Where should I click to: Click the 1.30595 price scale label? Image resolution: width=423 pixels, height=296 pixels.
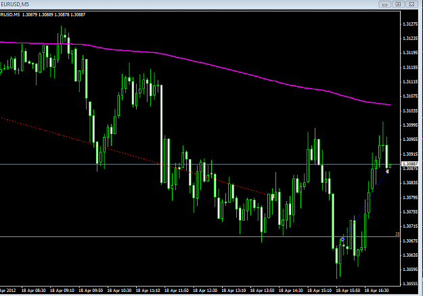[x=410, y=270]
